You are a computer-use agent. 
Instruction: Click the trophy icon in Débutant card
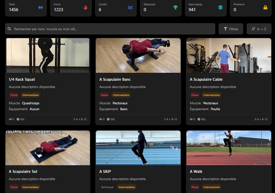click(175, 8)
